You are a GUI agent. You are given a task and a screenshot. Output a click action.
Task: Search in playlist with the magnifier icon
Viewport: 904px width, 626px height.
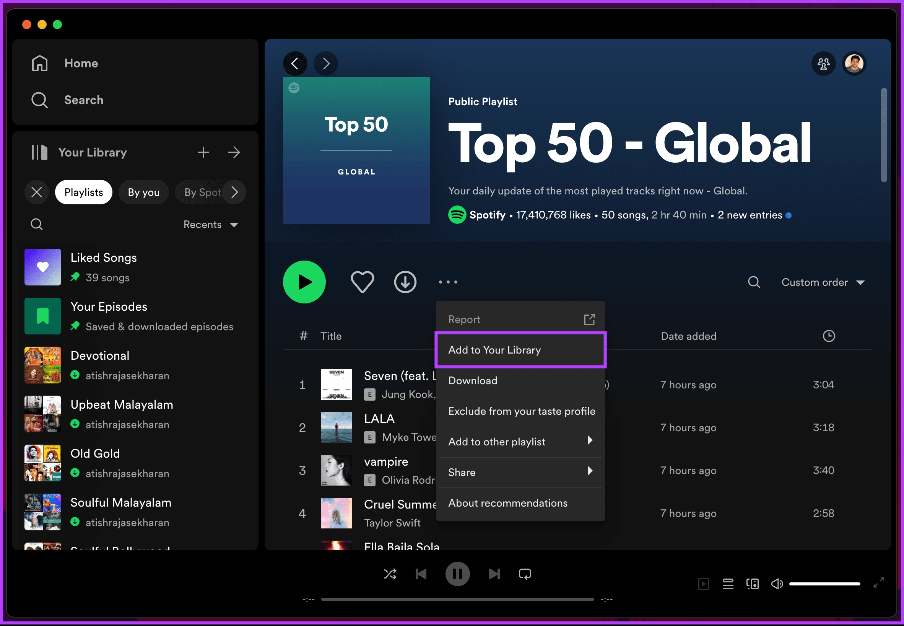[x=754, y=282]
